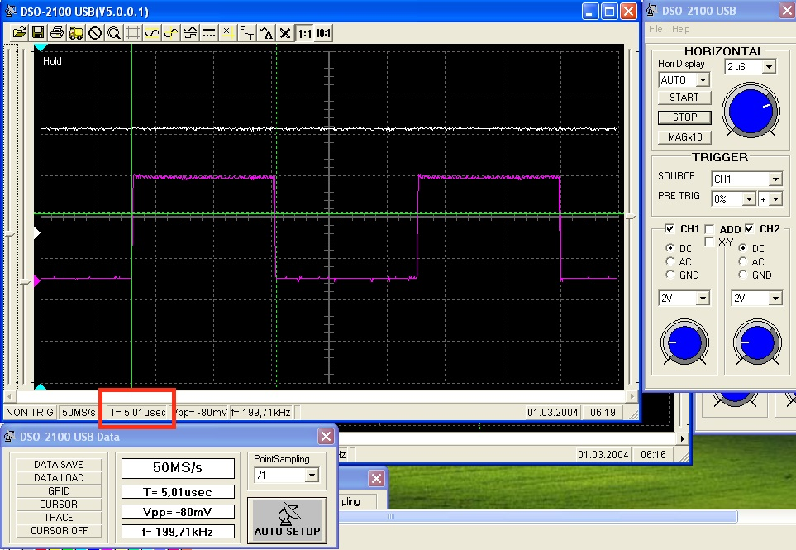Click the MAGx10 button
This screenshot has height=550, width=796.
pyautogui.click(x=684, y=137)
